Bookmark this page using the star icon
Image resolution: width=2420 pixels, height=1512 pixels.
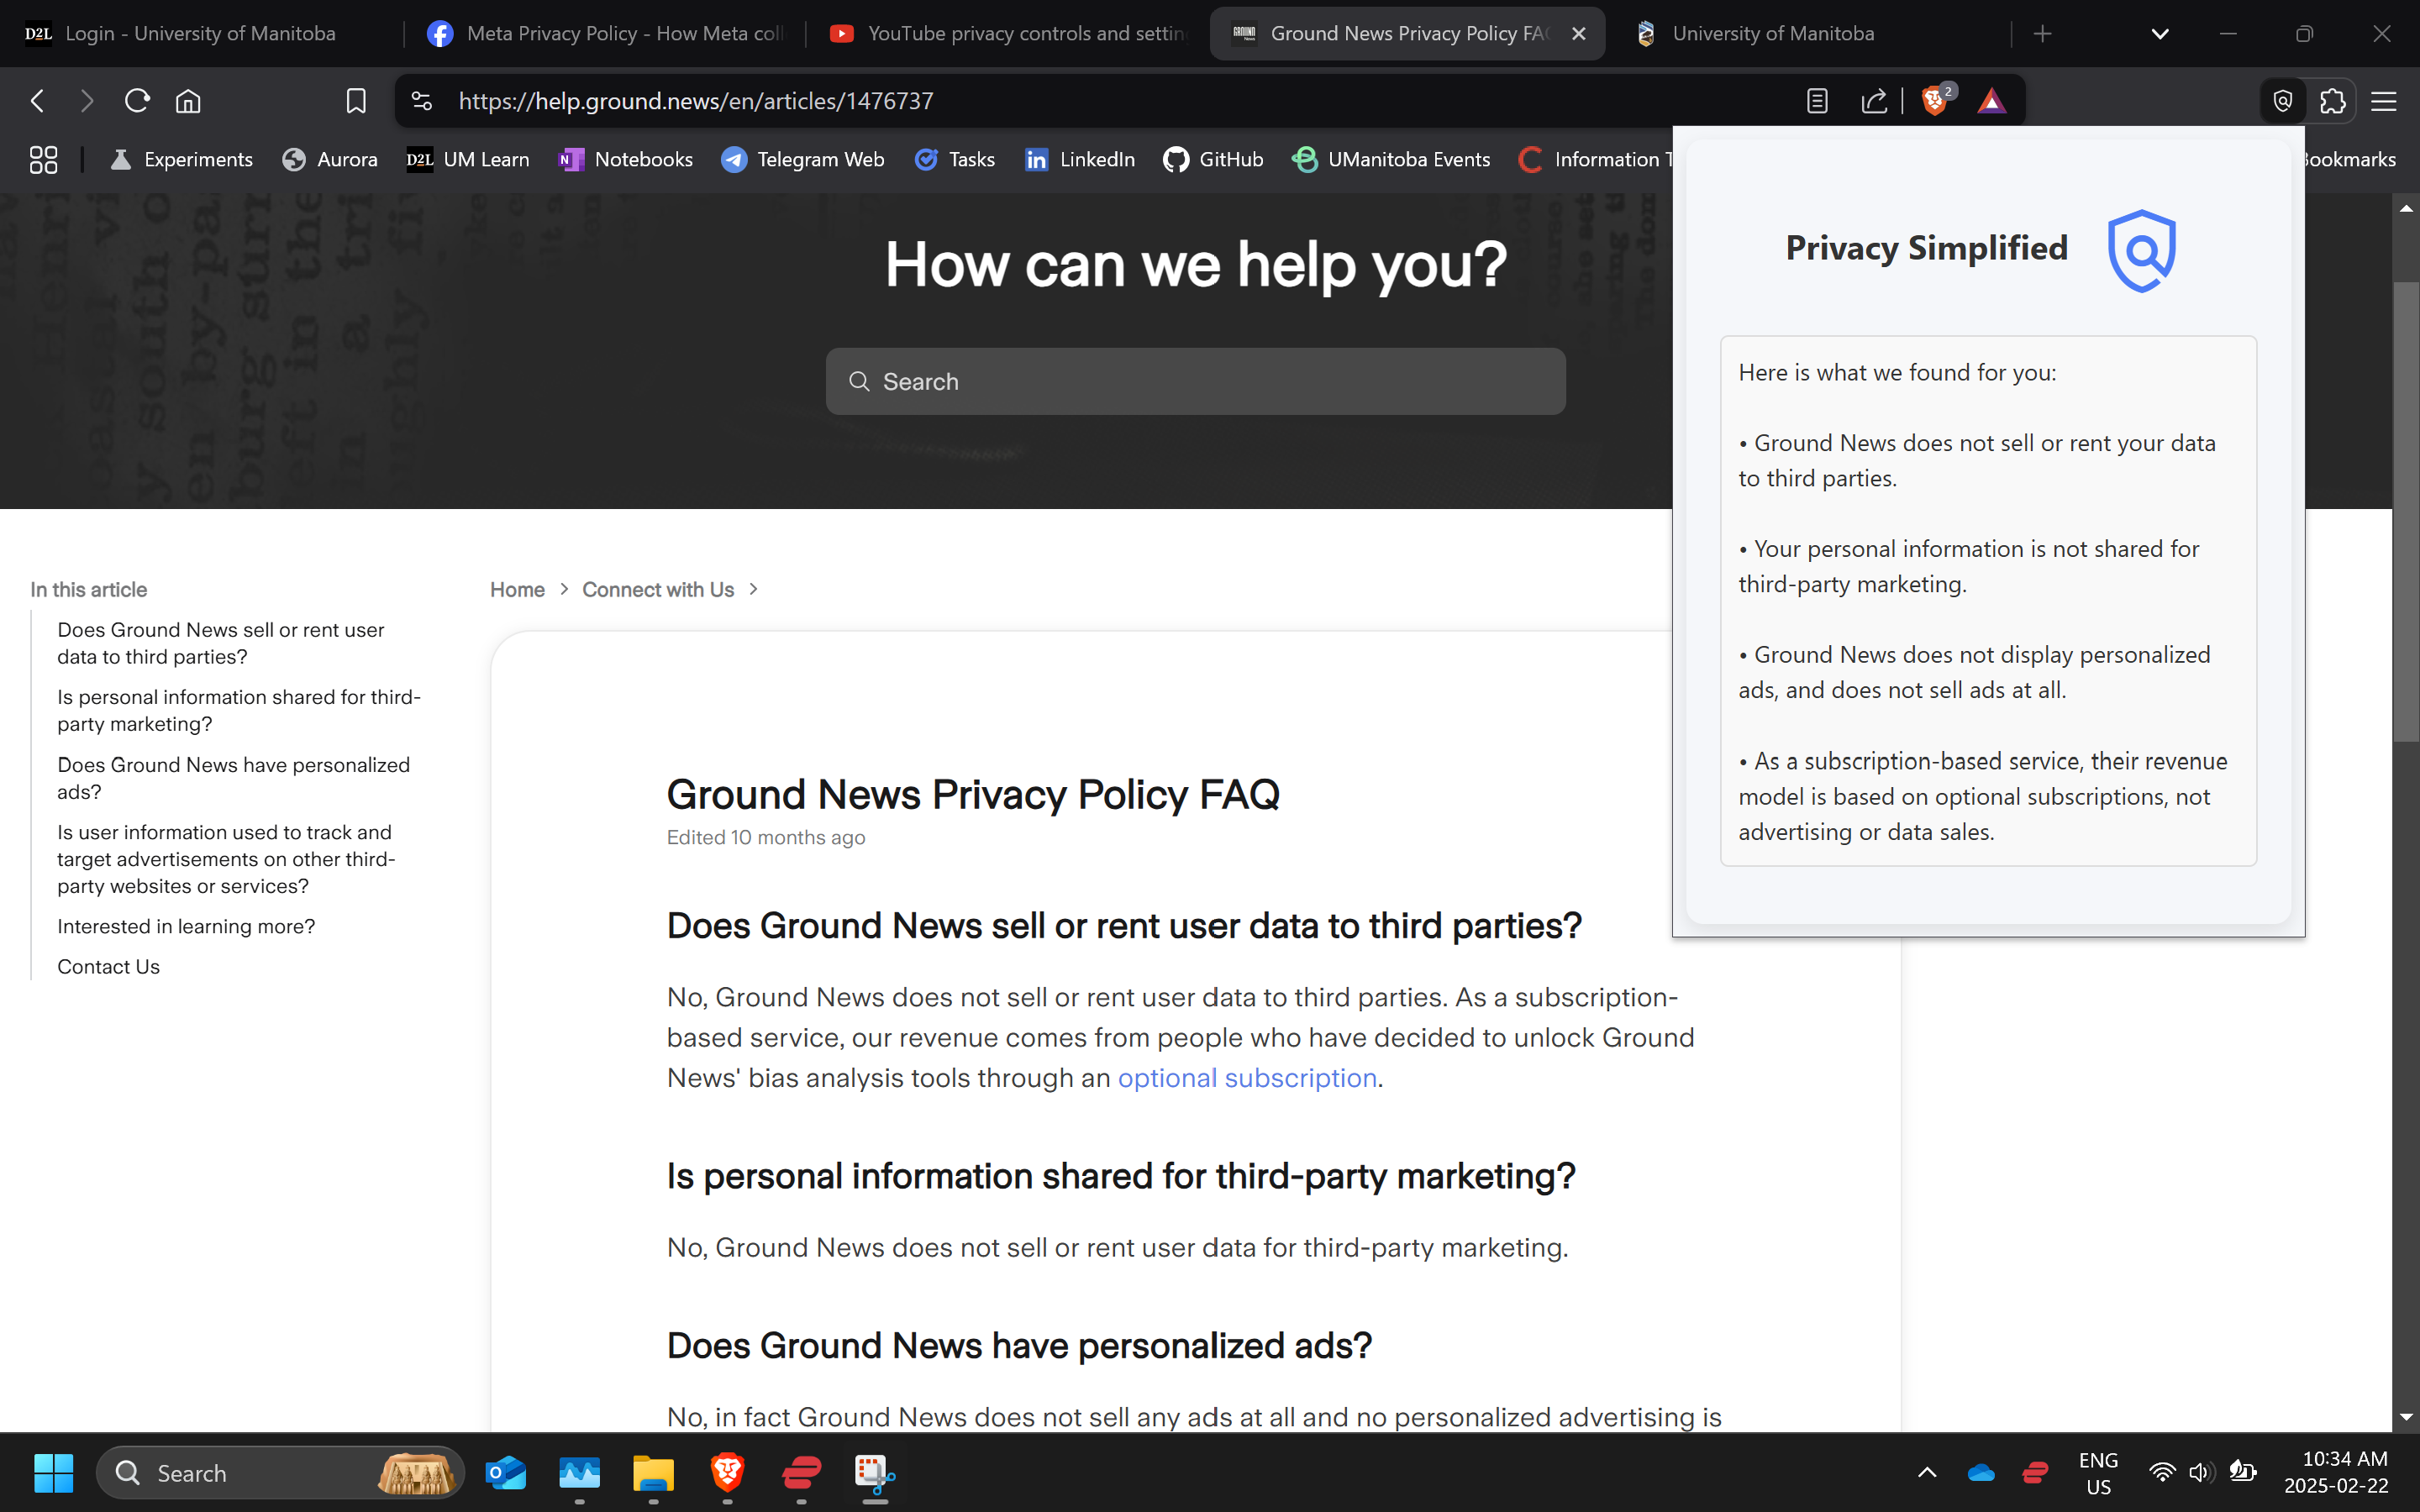[x=356, y=100]
